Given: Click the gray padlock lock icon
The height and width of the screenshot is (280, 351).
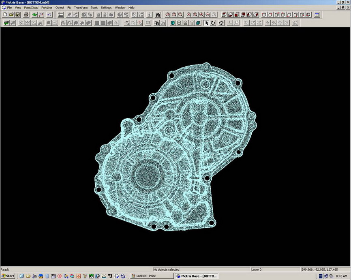Looking at the screenshot, I should (98, 15).
